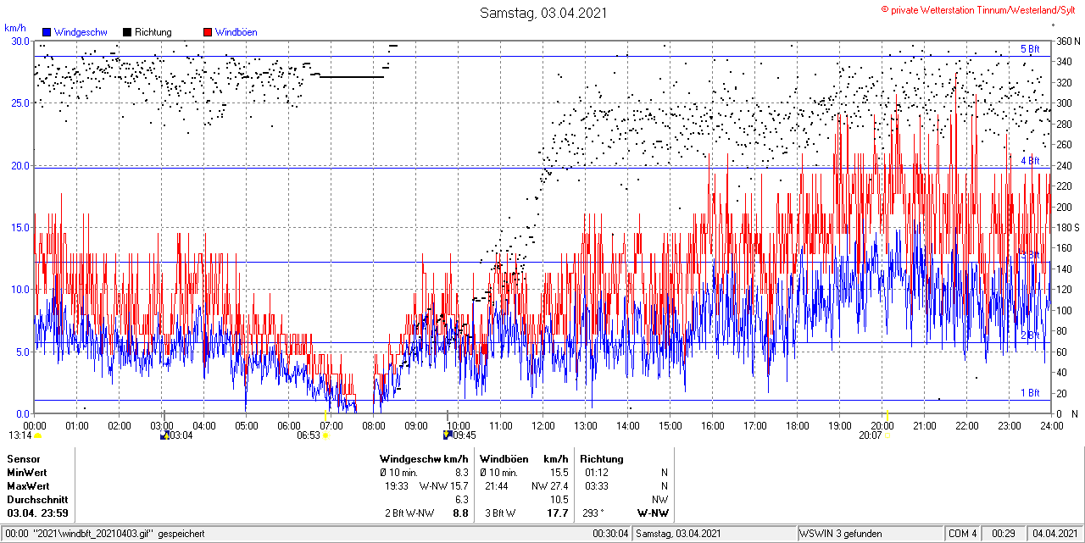
Task: Select the Windgeschw legend label
Action: [x=81, y=32]
